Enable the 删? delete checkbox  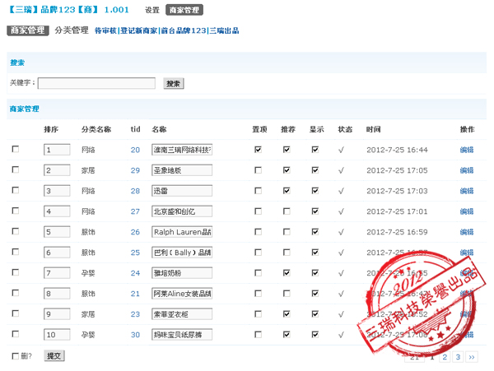[15, 356]
